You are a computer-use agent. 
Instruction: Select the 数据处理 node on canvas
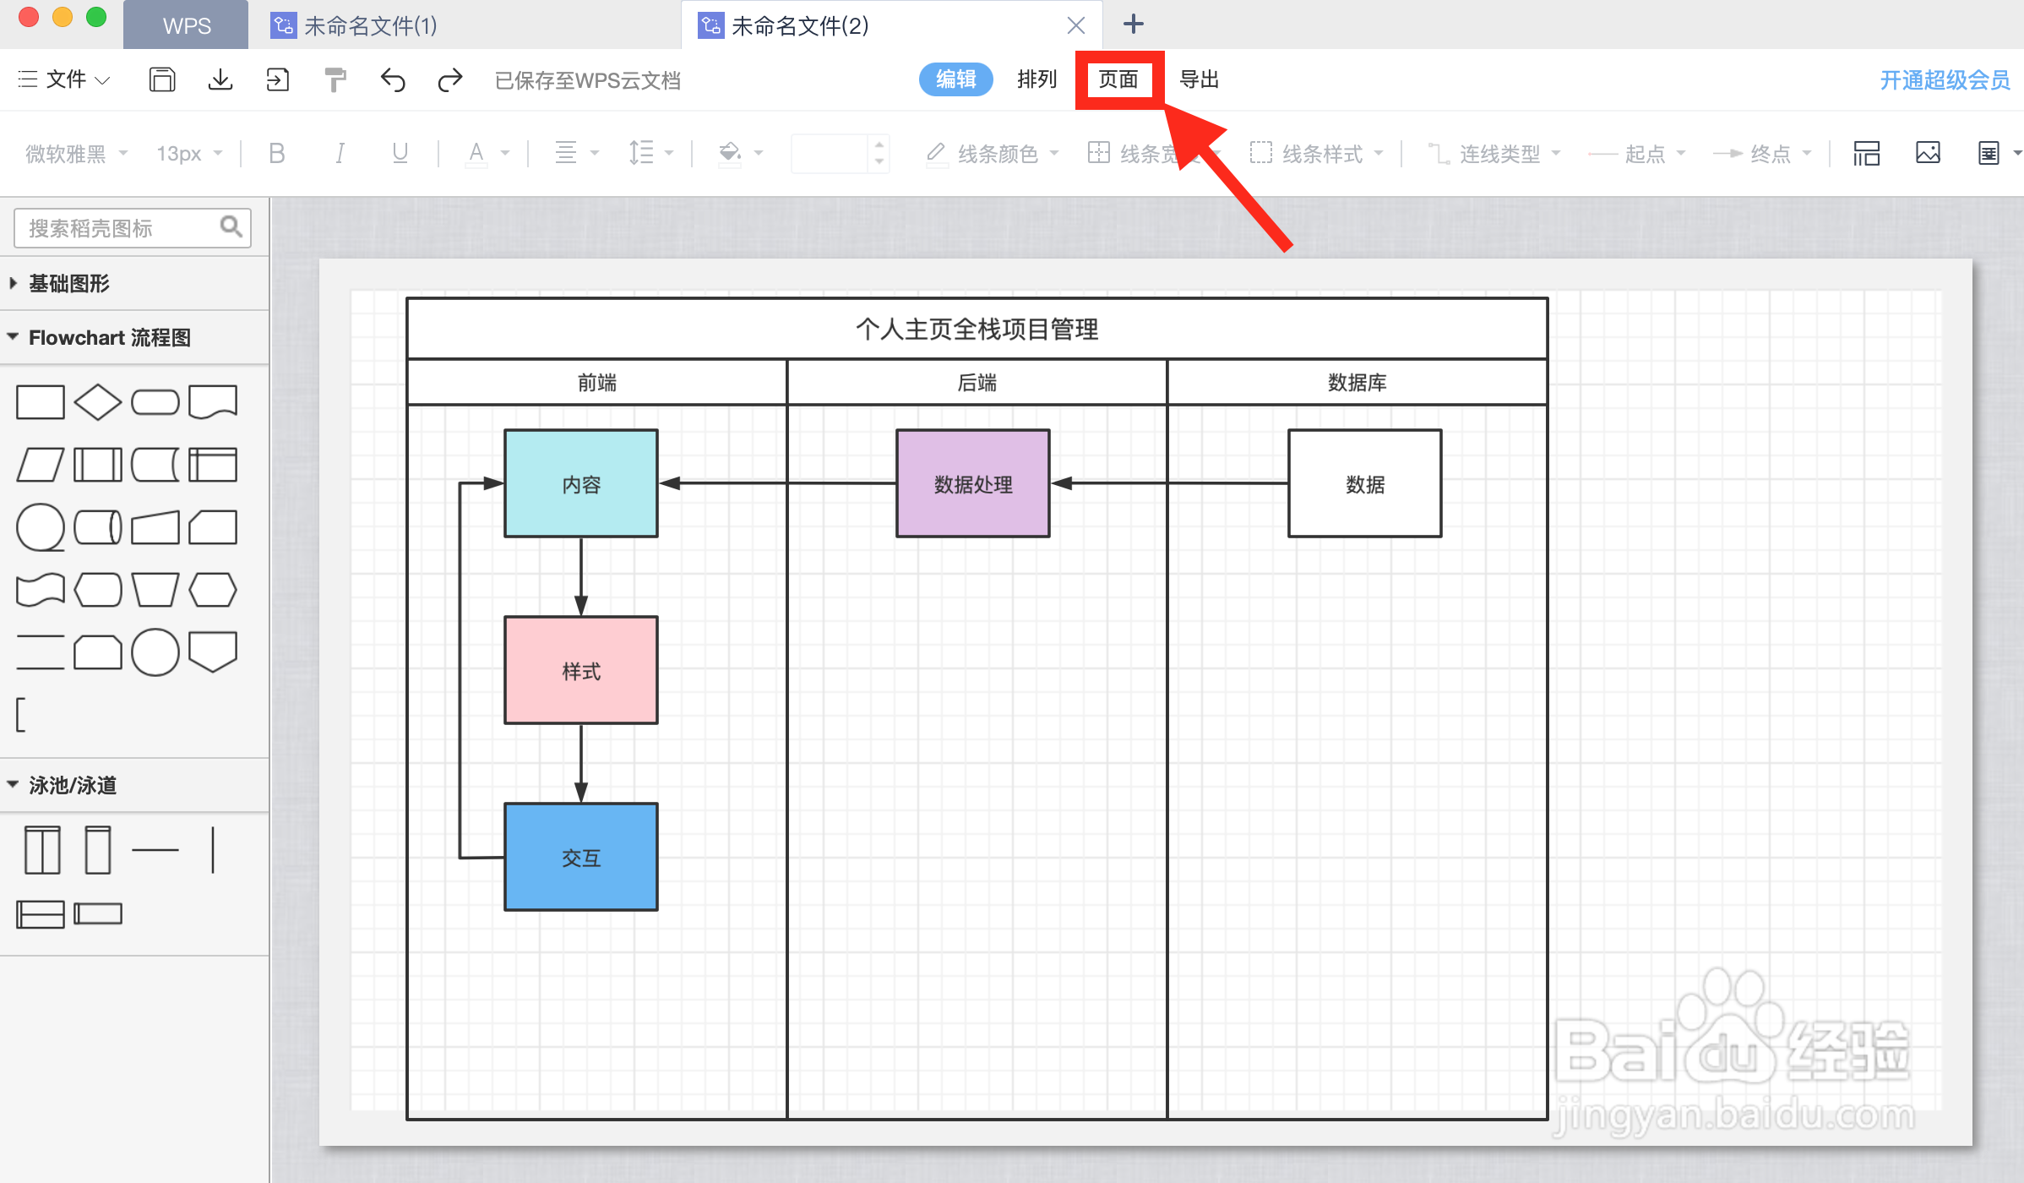pyautogui.click(x=973, y=483)
